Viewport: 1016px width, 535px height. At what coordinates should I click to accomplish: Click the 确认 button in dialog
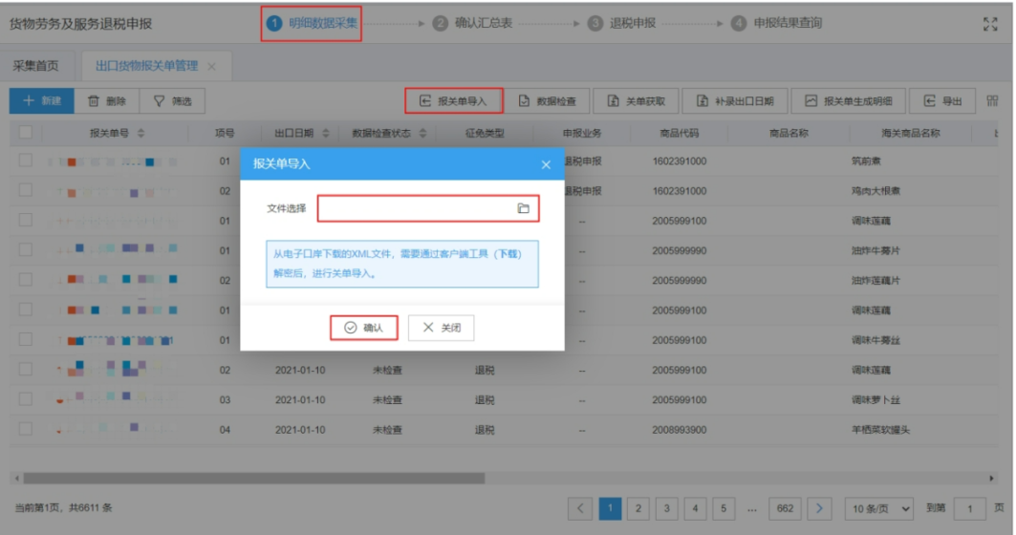(x=363, y=328)
